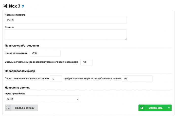This screenshot has width=175, height=116.
Task: Select the digit count field showing 10
Action: [x=86, y=62]
